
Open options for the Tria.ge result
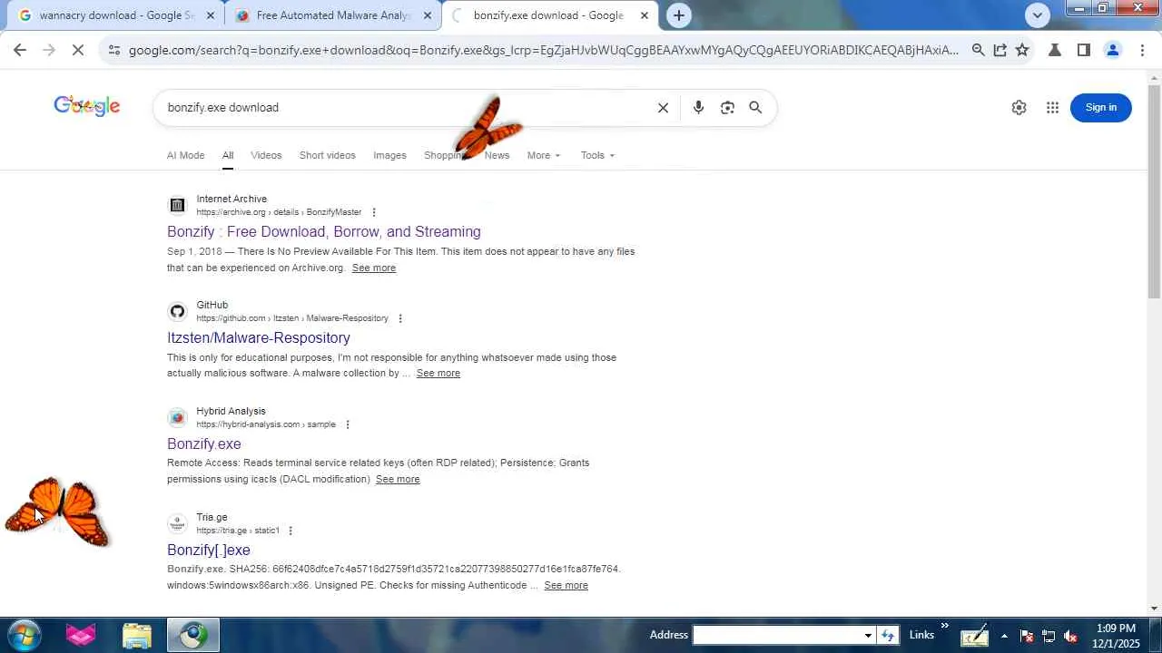pos(290,531)
